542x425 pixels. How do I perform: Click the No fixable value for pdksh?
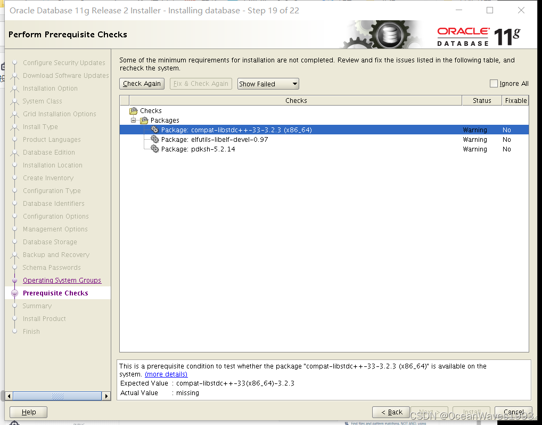point(507,149)
